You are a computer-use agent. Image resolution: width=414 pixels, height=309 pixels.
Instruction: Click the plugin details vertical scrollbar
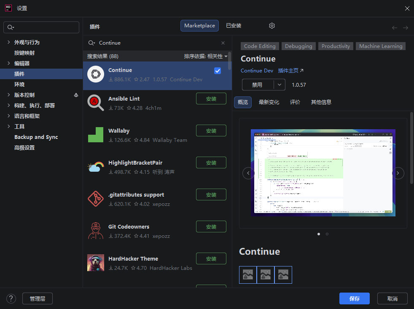coord(411,148)
